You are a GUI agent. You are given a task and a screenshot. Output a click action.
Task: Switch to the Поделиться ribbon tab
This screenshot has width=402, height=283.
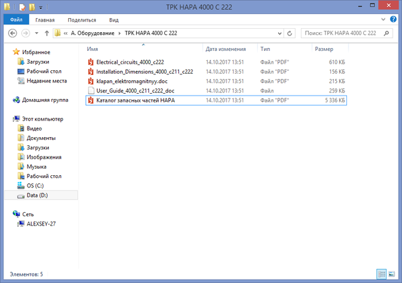coord(82,20)
